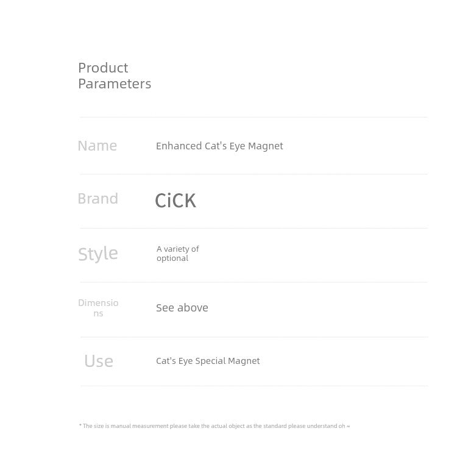The image size is (457, 470).
Task: Click the 'A variety of optional' text
Action: click(x=178, y=254)
